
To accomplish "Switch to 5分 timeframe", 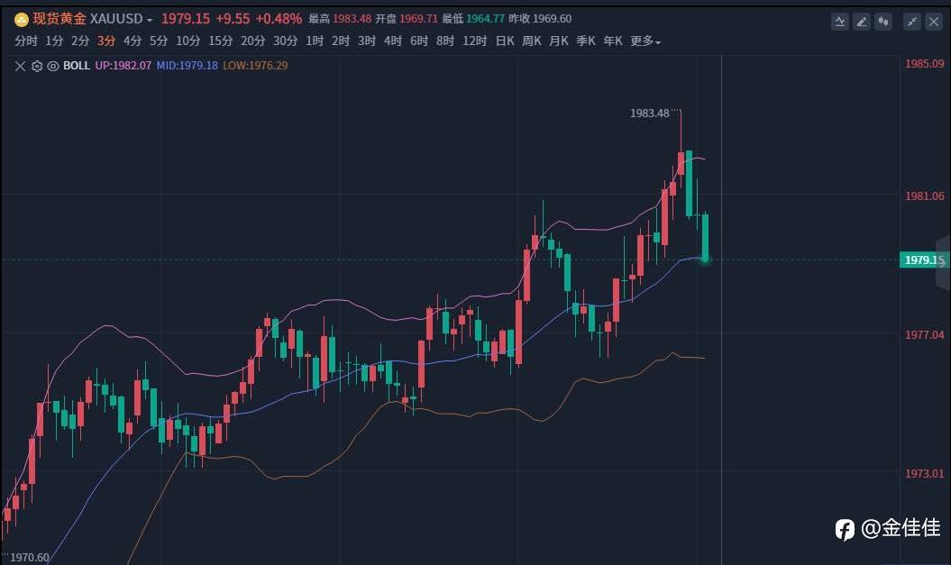I will coord(159,41).
